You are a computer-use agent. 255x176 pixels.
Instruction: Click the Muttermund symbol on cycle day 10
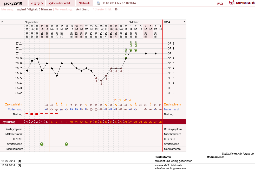(x=71, y=109)
